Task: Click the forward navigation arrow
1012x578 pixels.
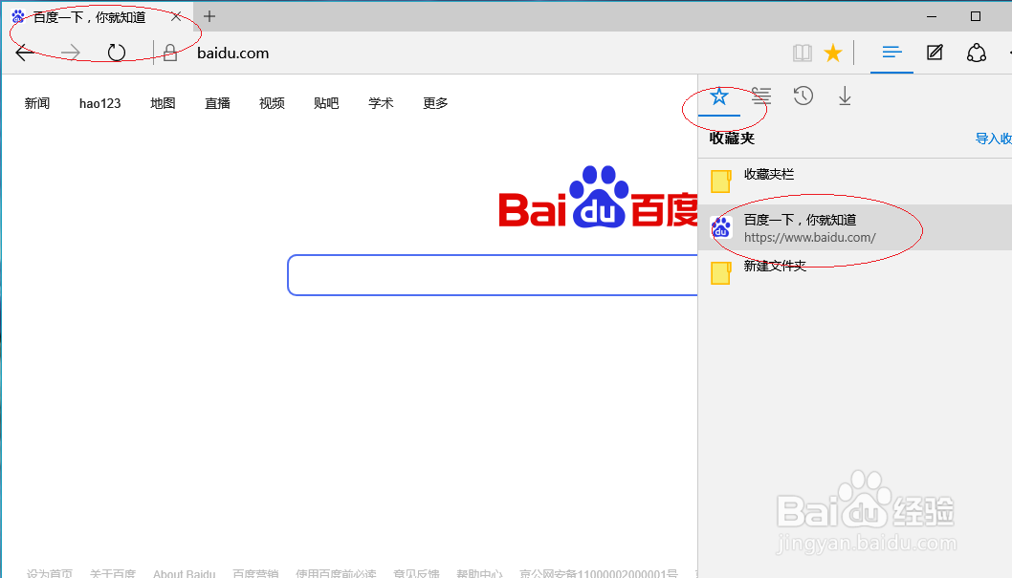Action: pos(71,53)
